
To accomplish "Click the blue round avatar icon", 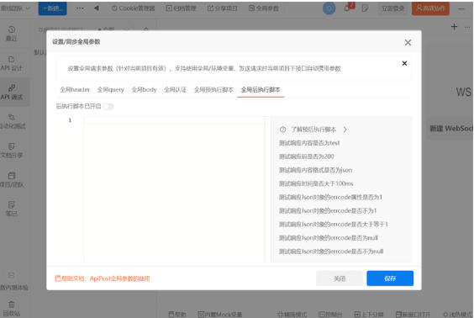I will coord(329,8).
